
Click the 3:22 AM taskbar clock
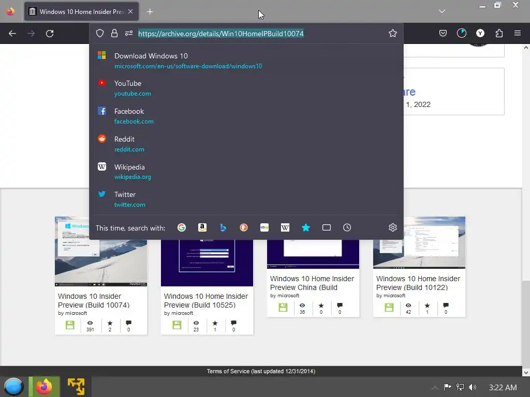[503, 388]
